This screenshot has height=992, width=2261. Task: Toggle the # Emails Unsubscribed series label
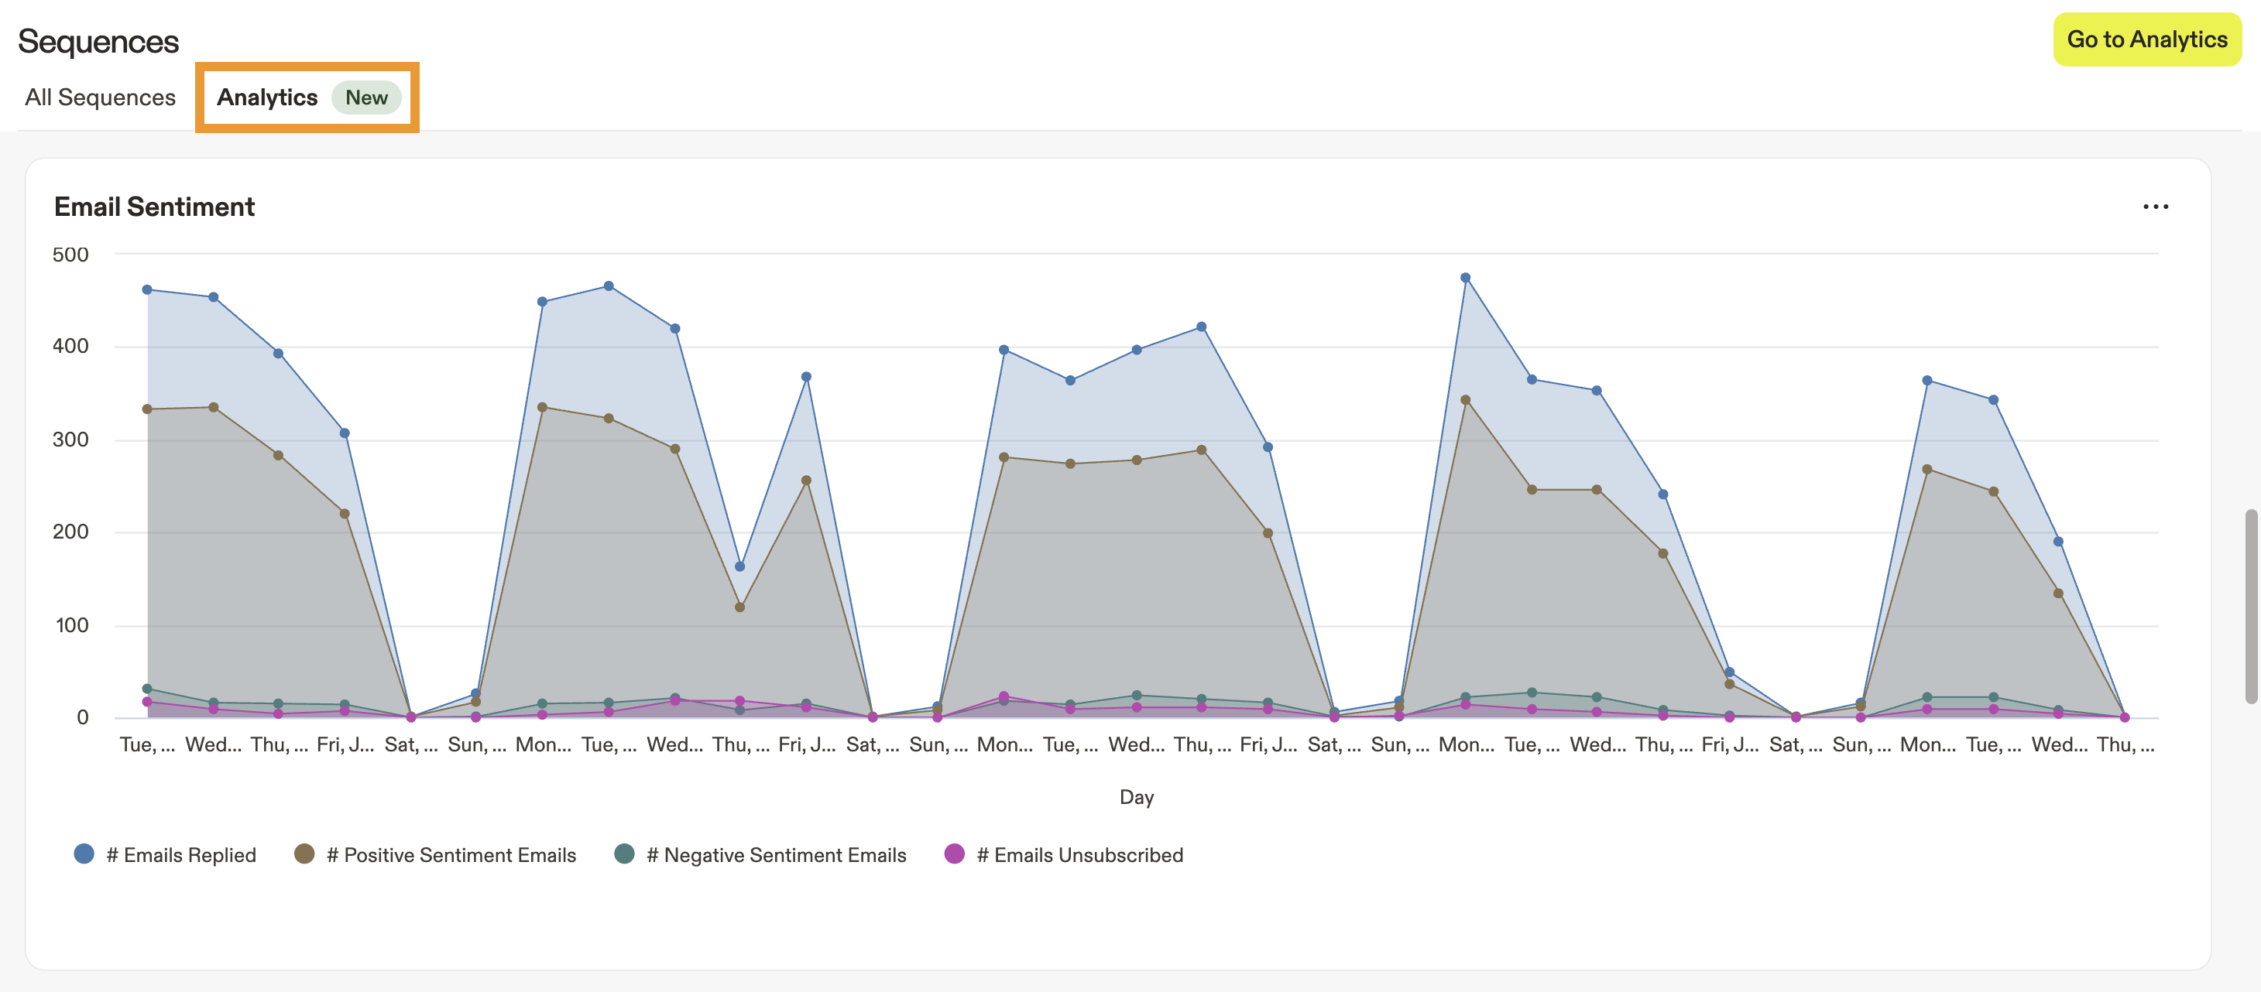click(x=1079, y=855)
